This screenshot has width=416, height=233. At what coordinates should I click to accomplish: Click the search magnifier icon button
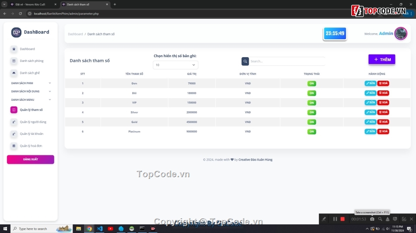pyautogui.click(x=245, y=61)
